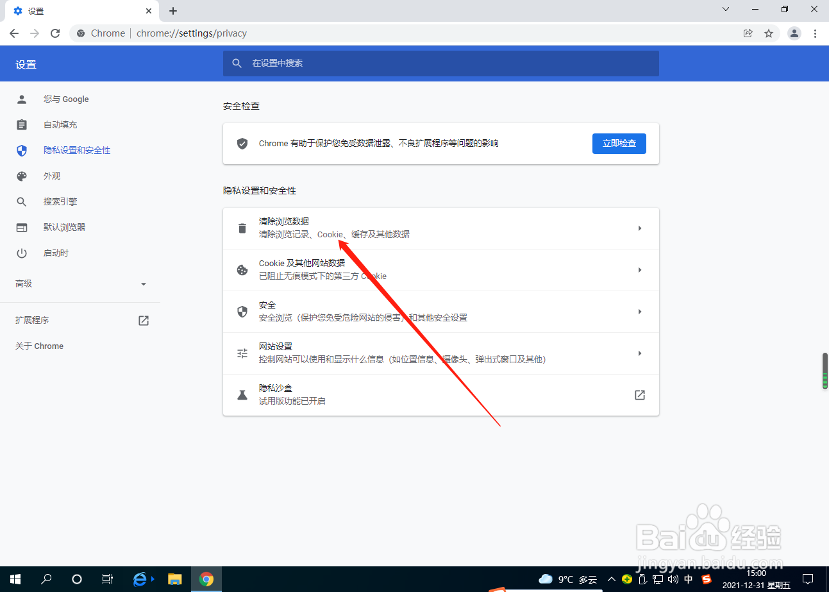The image size is (829, 592).
Task: Open 网站设置 row
Action: (441, 353)
